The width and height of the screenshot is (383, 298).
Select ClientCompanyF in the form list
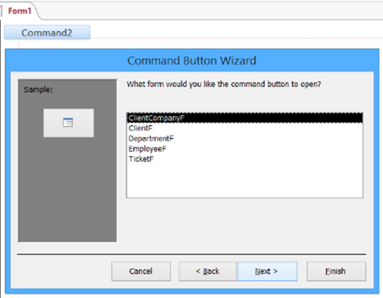click(245, 118)
